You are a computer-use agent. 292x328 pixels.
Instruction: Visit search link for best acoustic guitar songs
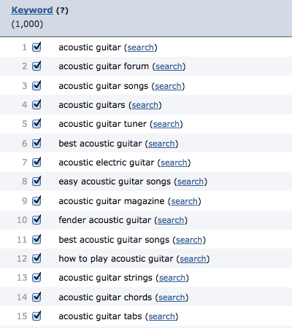click(x=189, y=240)
